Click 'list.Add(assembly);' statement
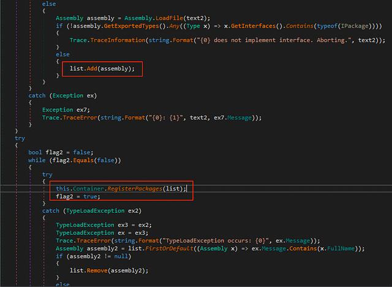The height and width of the screenshot is (287, 392). [102, 69]
